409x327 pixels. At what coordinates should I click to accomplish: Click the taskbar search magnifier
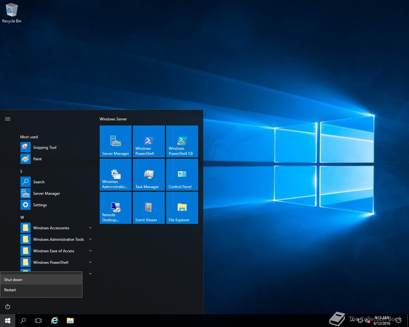pos(23,321)
